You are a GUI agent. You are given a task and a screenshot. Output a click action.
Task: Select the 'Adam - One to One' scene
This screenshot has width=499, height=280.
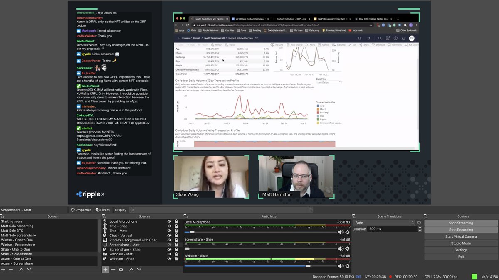point(49,259)
